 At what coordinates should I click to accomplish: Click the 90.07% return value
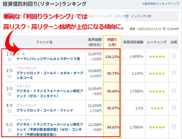113,108
